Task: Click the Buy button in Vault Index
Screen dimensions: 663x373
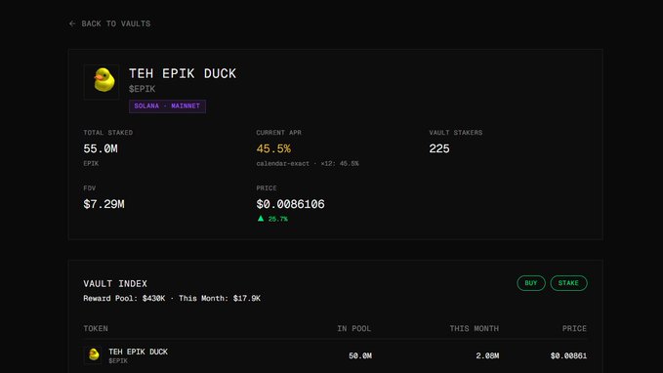Action: tap(530, 283)
